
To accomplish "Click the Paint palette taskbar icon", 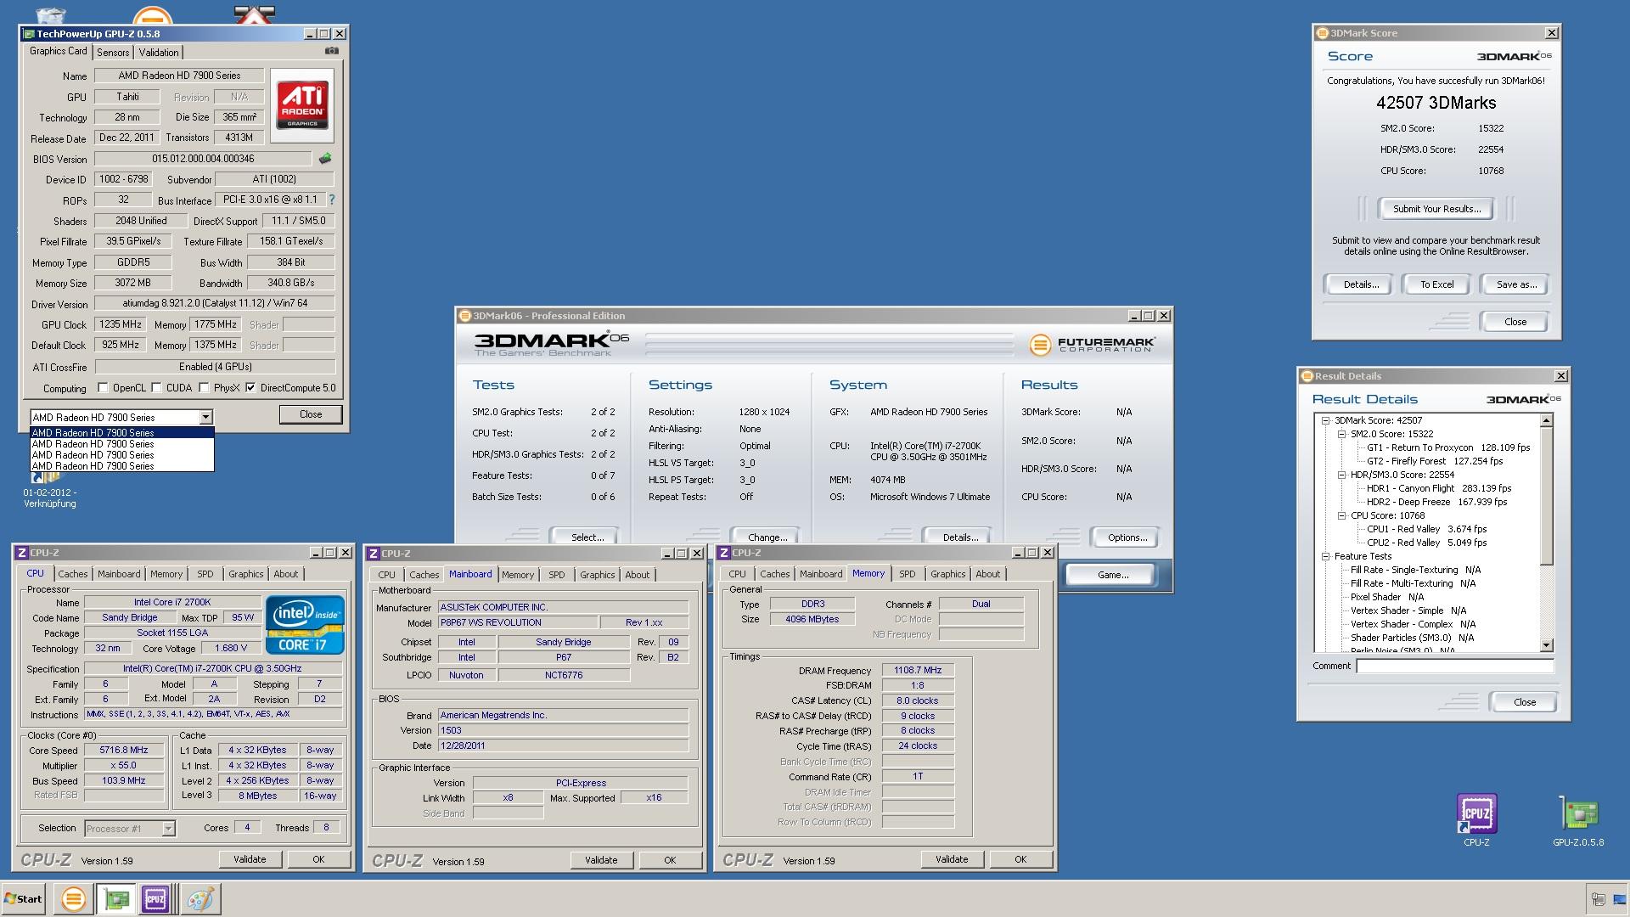I will click(x=200, y=899).
